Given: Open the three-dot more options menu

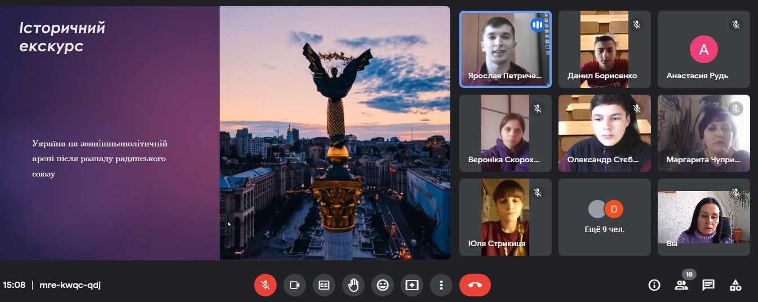Looking at the screenshot, I should coord(441,285).
